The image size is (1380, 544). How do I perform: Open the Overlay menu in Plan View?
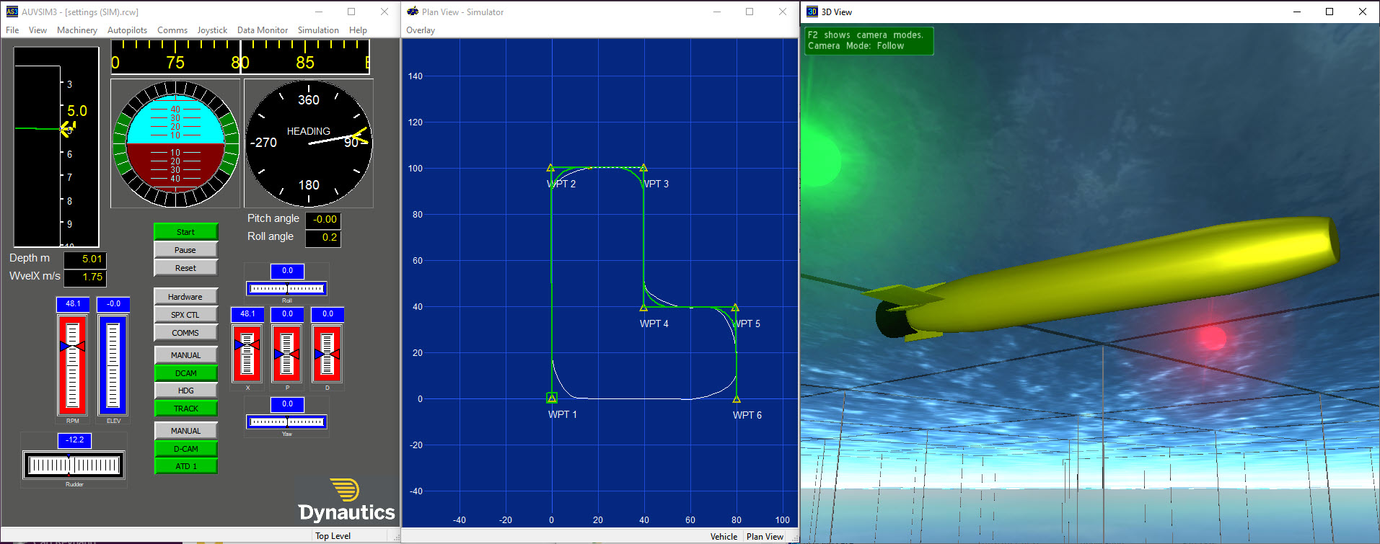pyautogui.click(x=421, y=30)
